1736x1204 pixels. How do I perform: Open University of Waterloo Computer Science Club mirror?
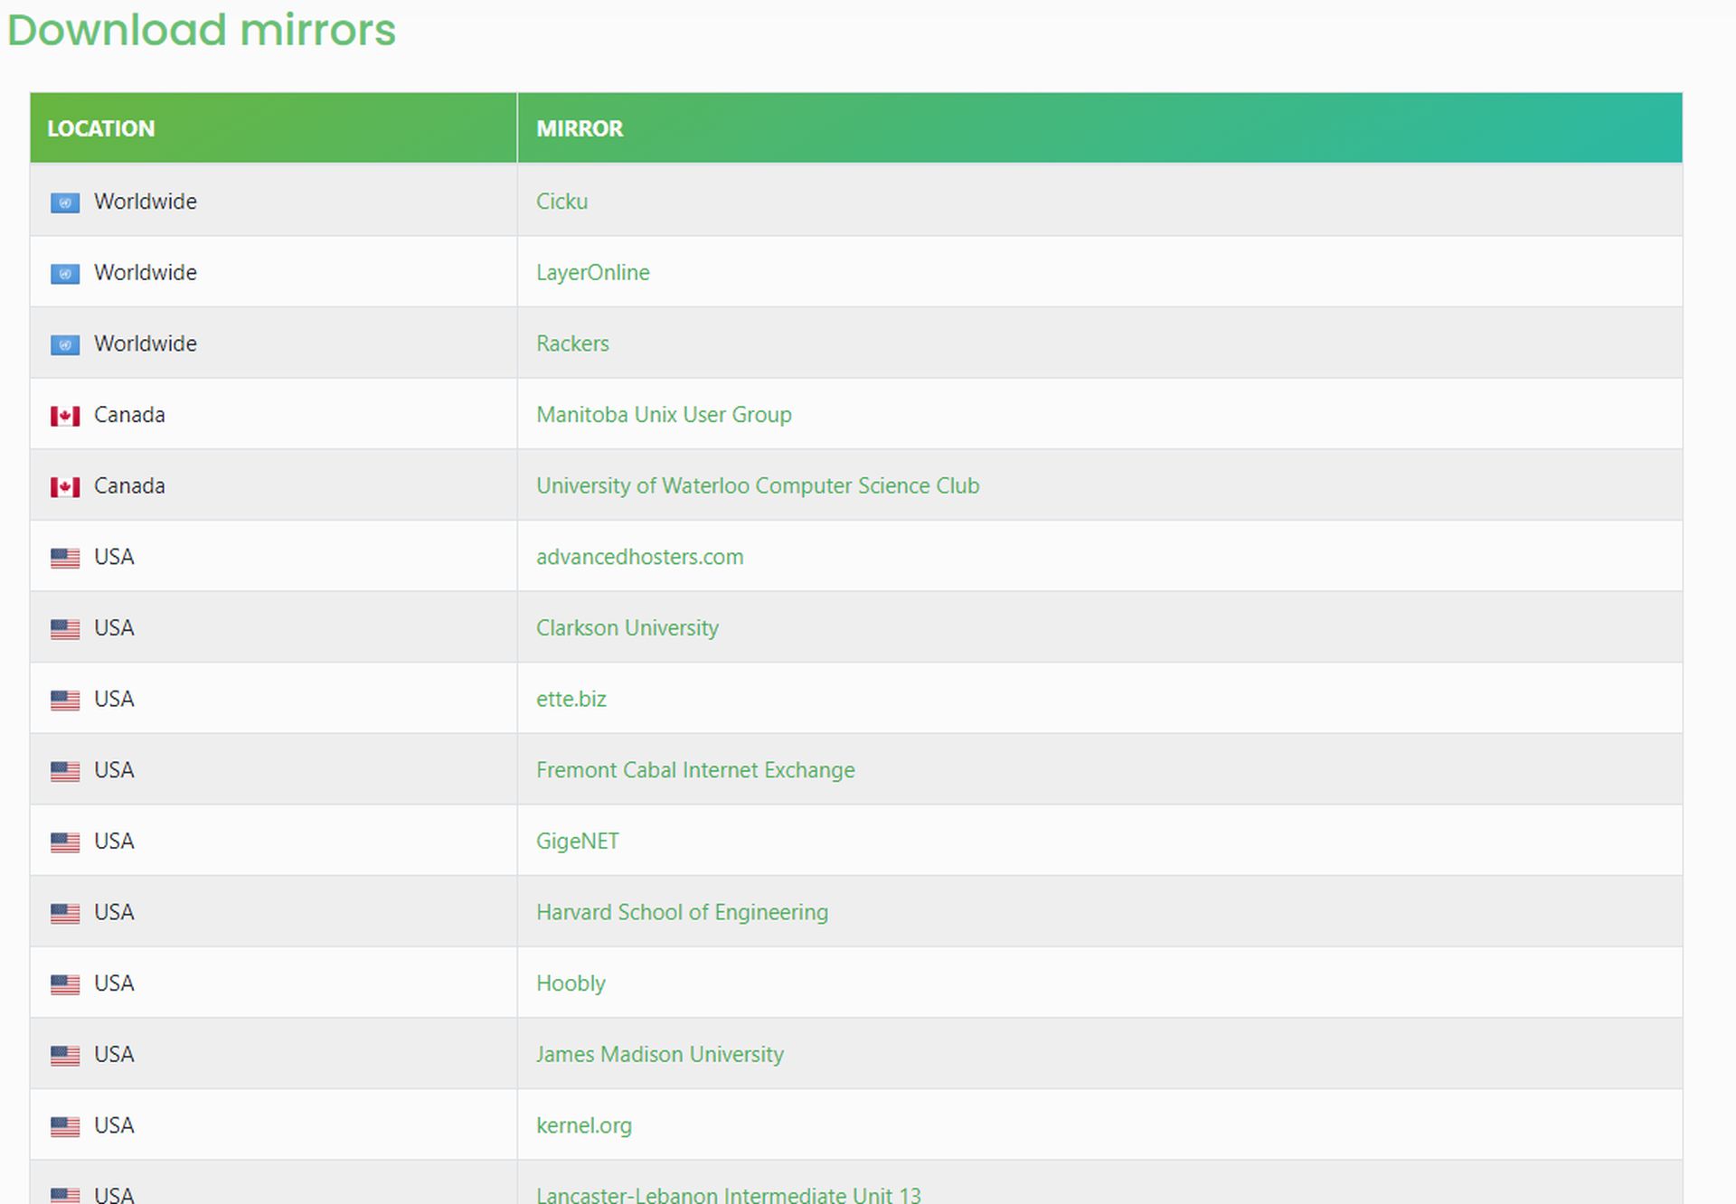coord(758,486)
